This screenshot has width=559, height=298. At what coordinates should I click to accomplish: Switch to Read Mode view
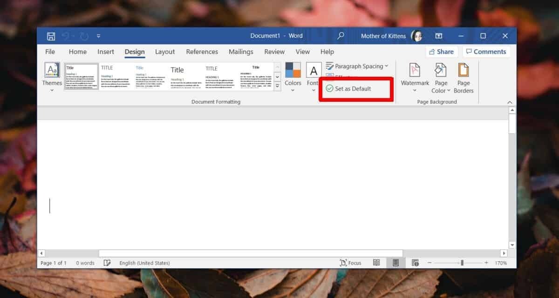[376, 263]
